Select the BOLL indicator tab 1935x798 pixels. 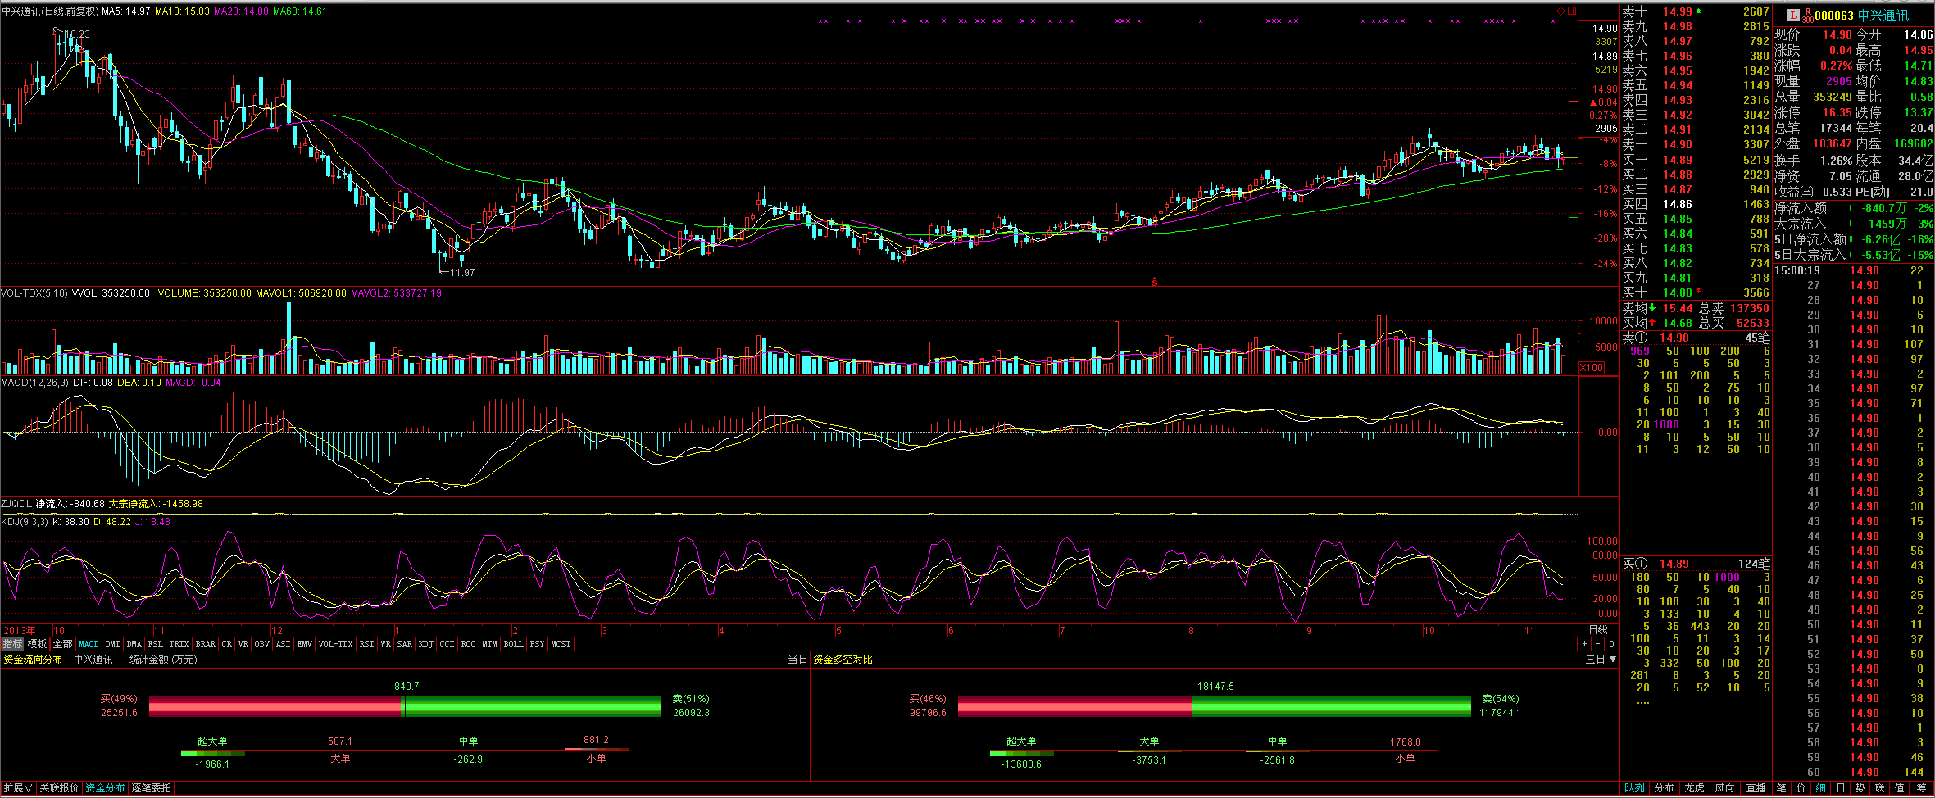click(x=513, y=644)
